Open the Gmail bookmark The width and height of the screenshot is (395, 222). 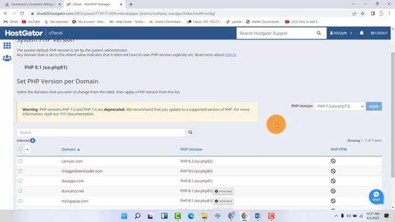[11, 22]
